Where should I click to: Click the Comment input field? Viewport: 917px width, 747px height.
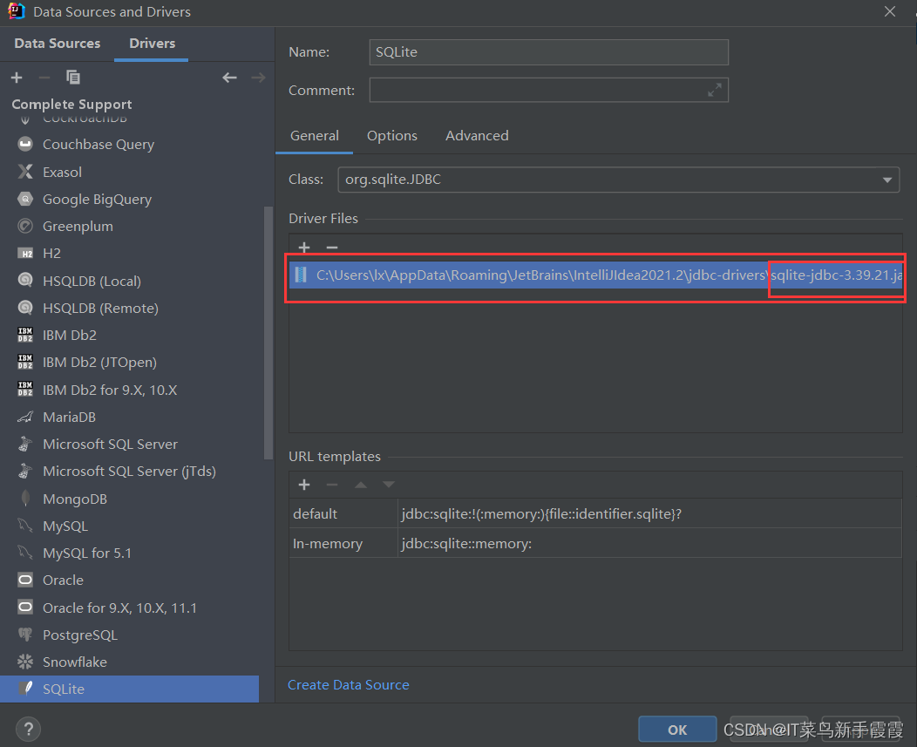click(x=548, y=90)
